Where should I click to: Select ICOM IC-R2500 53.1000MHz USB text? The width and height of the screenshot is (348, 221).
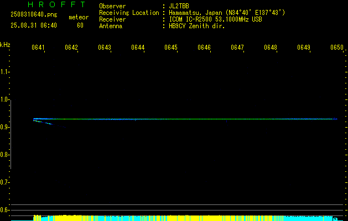[x=215, y=19]
